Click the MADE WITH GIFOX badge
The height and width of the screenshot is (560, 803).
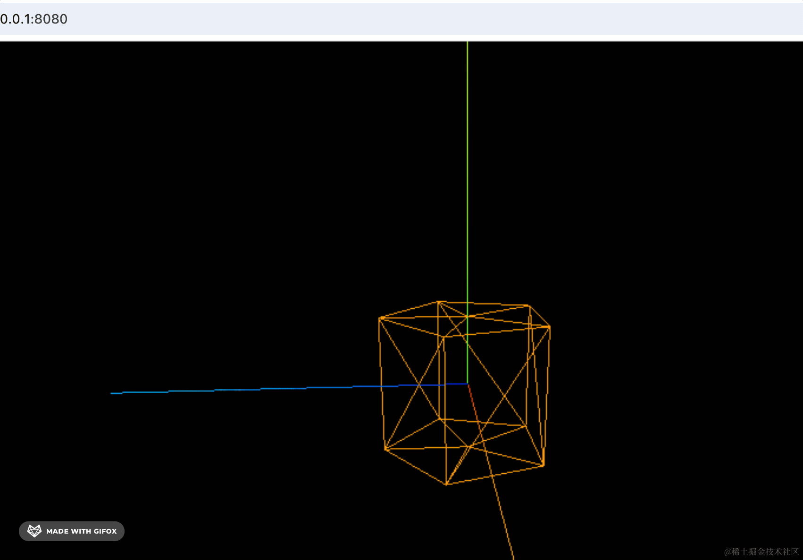coord(72,531)
